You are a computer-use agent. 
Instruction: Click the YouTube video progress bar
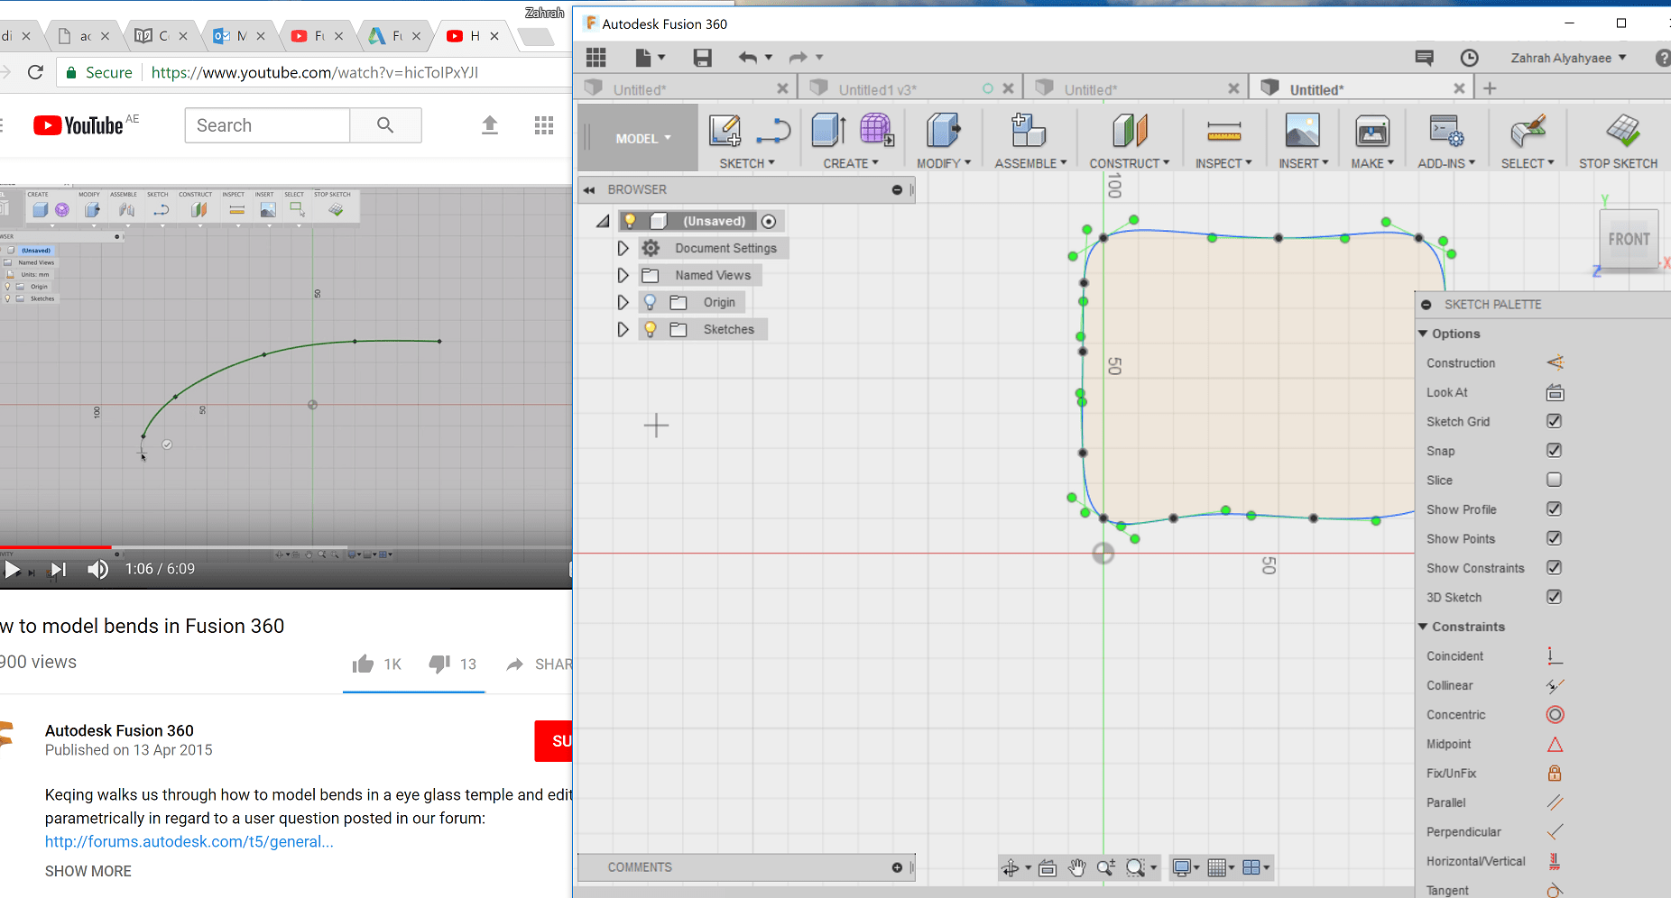pos(285,547)
